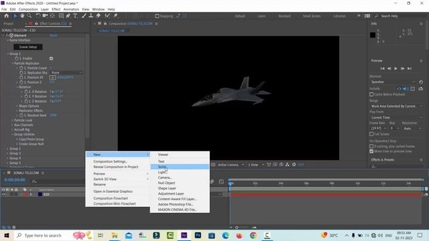Select the Unified Camera tool
This screenshot has height=241, width=429.
[x=45, y=16]
